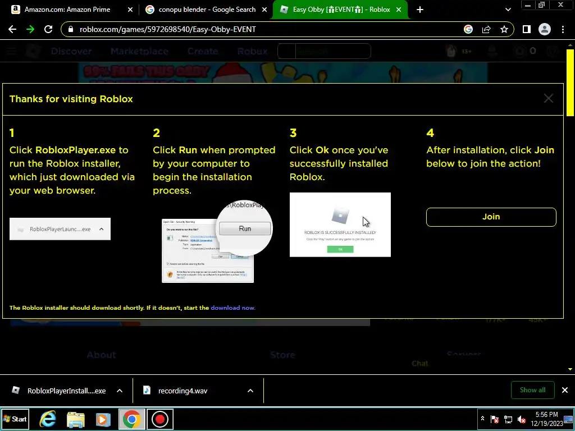Click the download now link
Image resolution: width=575 pixels, height=431 pixels.
233,308
